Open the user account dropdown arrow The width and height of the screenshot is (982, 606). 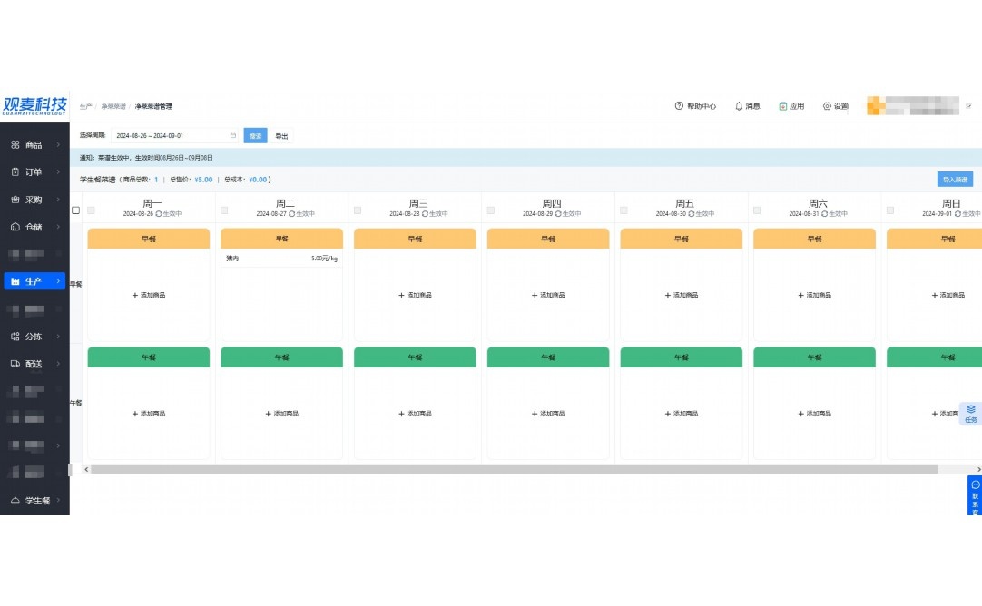pyautogui.click(x=968, y=106)
